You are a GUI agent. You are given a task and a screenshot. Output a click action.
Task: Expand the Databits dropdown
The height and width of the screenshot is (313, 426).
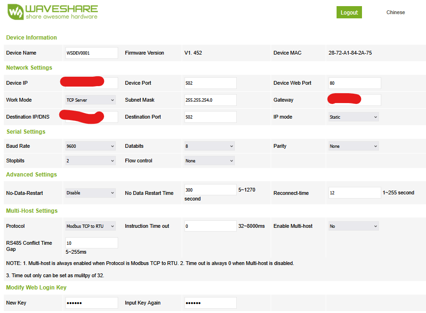tap(209, 146)
